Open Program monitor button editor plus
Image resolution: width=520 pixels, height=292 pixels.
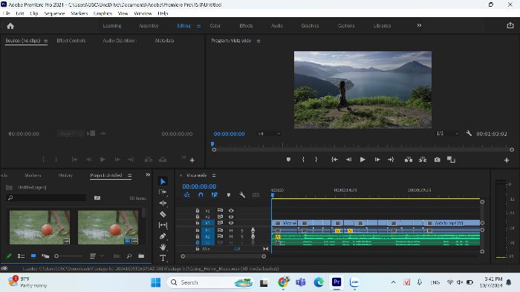507,160
